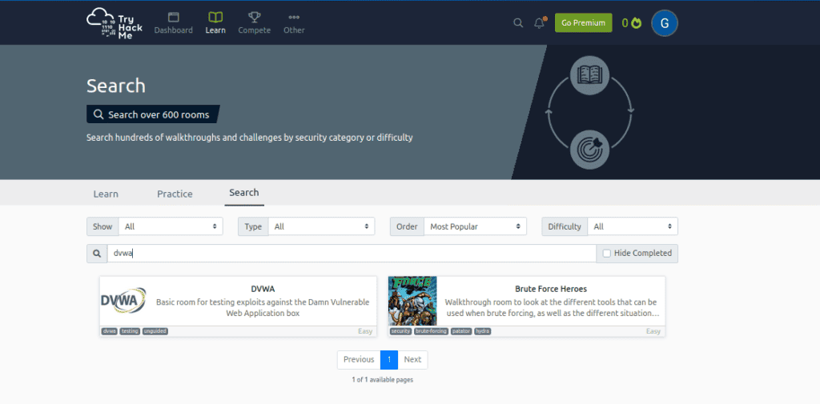820x404 pixels.
Task: Click Easy label on DVWA card
Action: 365,331
